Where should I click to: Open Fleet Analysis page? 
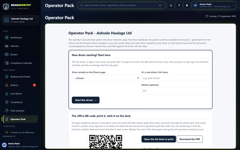[20, 111]
